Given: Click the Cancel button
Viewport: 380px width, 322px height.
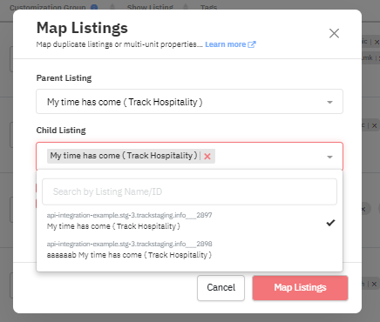Looking at the screenshot, I should point(221,288).
